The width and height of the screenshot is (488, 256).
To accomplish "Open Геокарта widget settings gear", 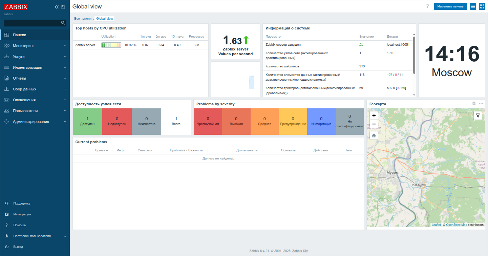I will point(474,104).
